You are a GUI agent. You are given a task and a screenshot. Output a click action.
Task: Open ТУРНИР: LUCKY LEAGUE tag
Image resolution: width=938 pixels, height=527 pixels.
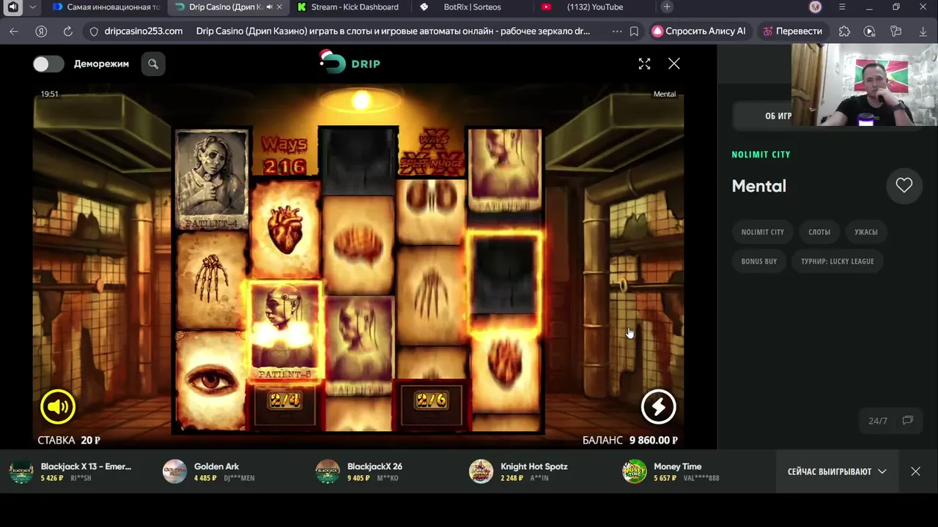click(x=837, y=261)
